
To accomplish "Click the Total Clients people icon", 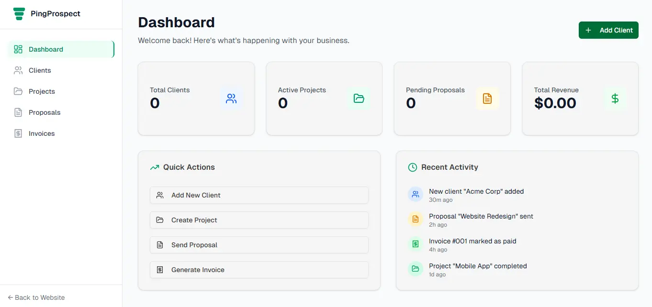I will point(231,99).
